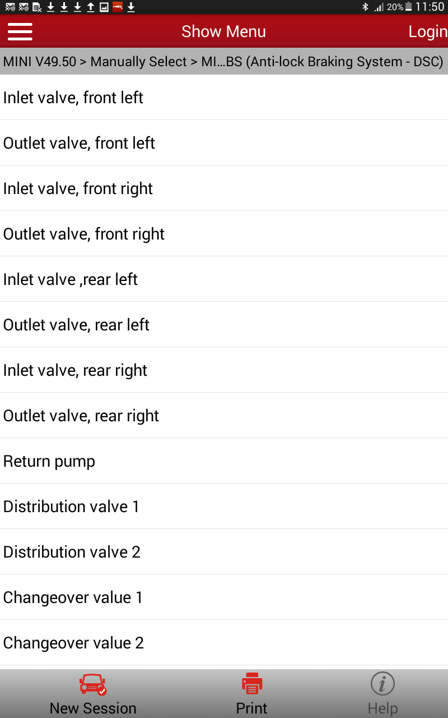448x718 pixels.
Task: Tap Inlet valve, rear right
Action: coord(75,370)
